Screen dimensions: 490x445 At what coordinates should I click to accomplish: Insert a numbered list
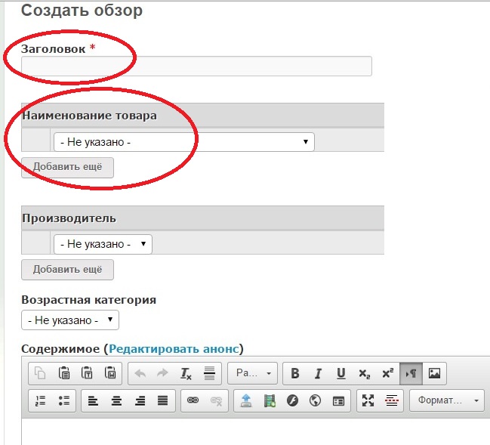point(40,400)
